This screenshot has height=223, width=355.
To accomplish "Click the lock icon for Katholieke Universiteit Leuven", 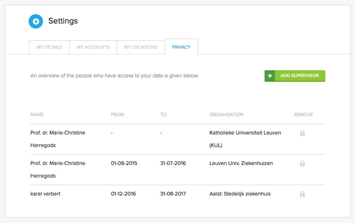I will tap(302, 133).
